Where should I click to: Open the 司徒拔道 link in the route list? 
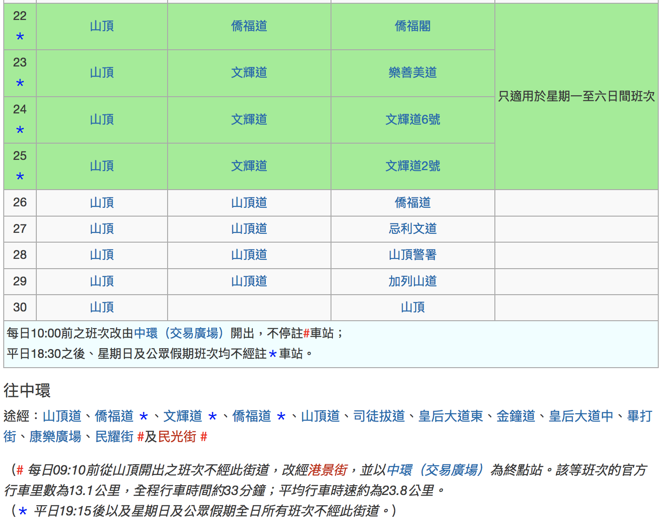click(x=379, y=416)
